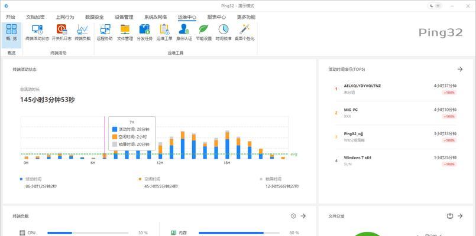Click the chart bar at 12H
This screenshot has width=476, height=236.
(x=160, y=150)
